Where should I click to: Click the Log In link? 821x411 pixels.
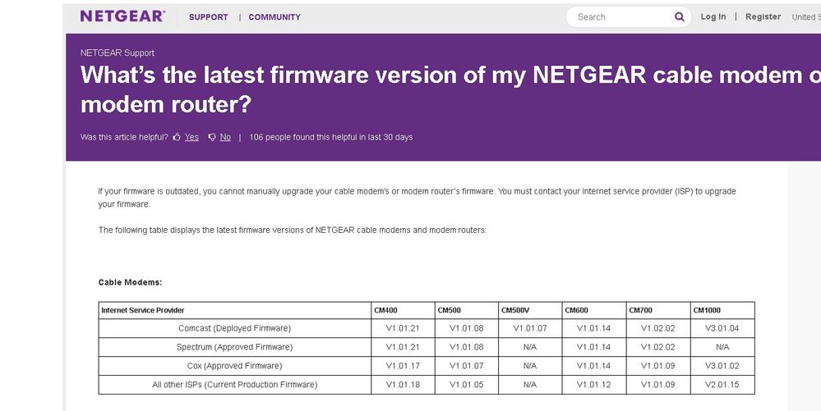tap(713, 16)
